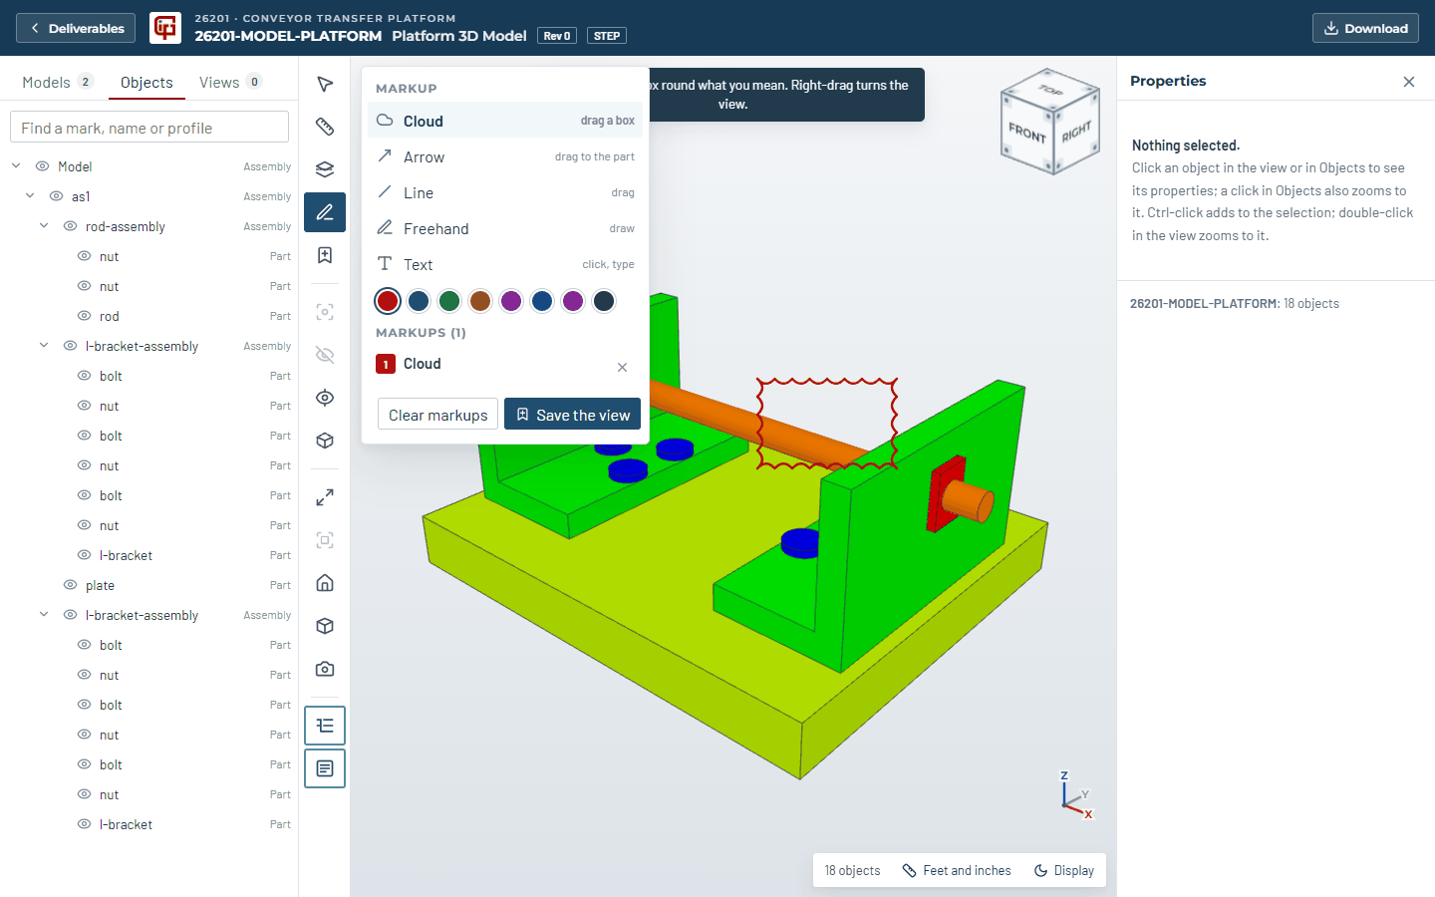The height and width of the screenshot is (897, 1435).
Task: Collapse the rod-assembly node
Action: [x=44, y=226]
